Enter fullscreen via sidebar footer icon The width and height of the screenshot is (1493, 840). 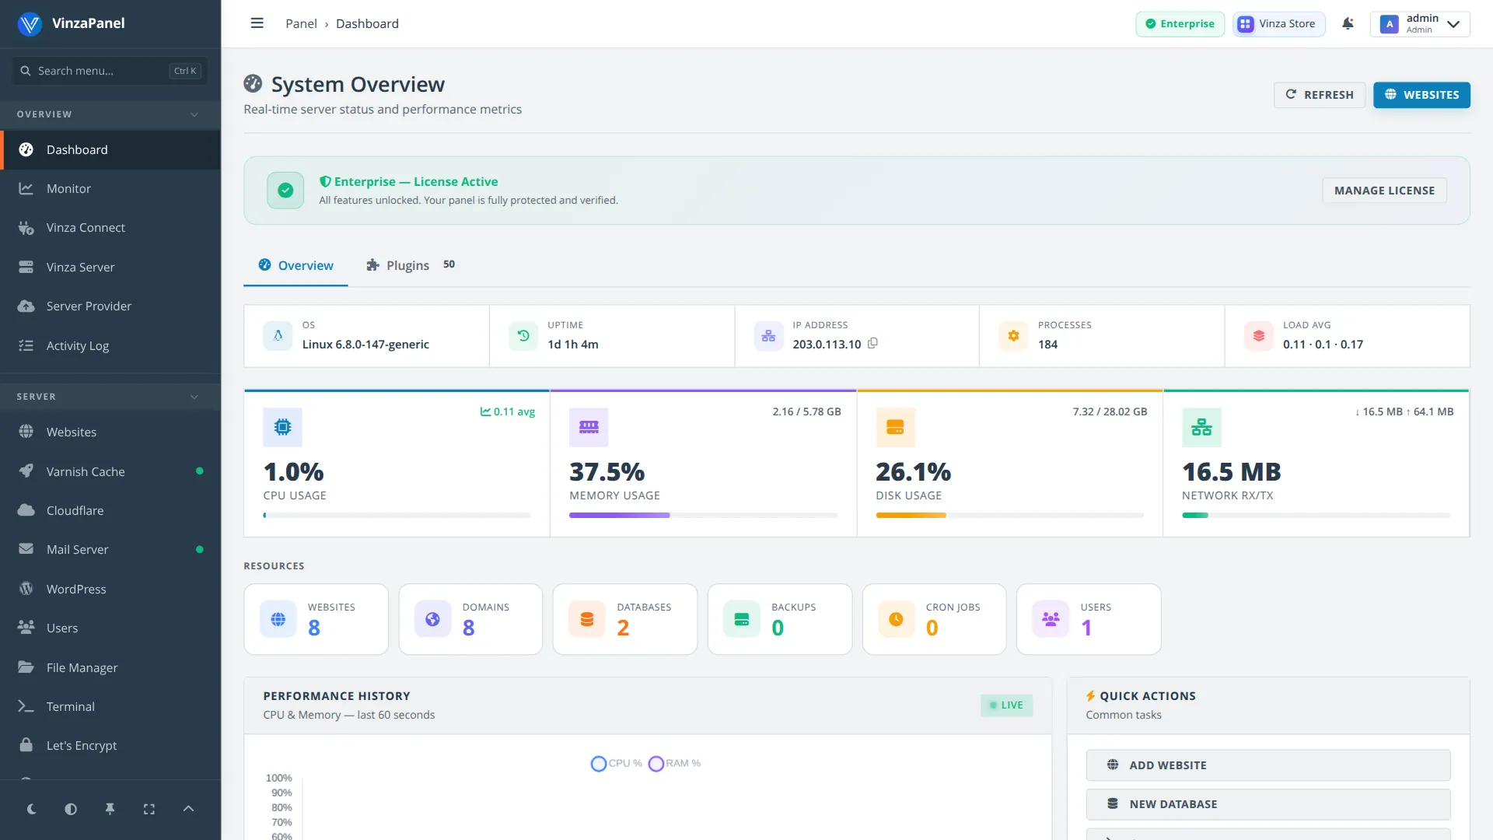(149, 809)
